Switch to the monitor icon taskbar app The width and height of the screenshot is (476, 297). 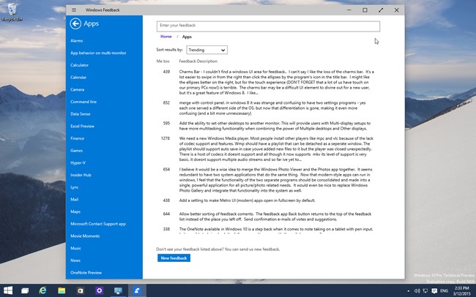(118, 290)
